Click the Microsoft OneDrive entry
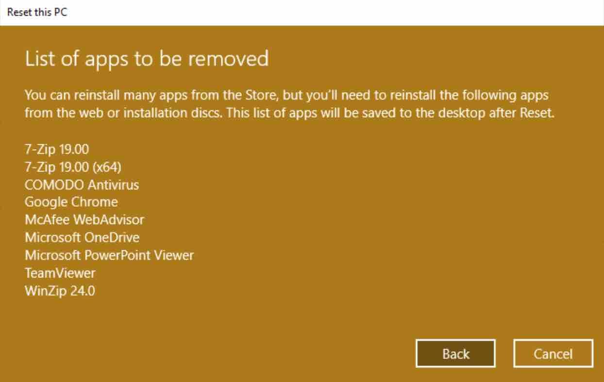This screenshot has height=382, width=604. (x=82, y=238)
